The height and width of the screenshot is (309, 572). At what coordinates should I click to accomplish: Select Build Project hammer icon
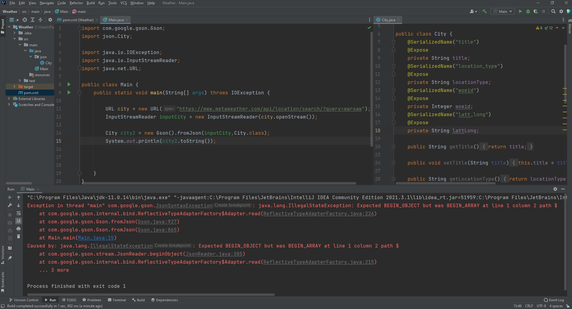(484, 11)
